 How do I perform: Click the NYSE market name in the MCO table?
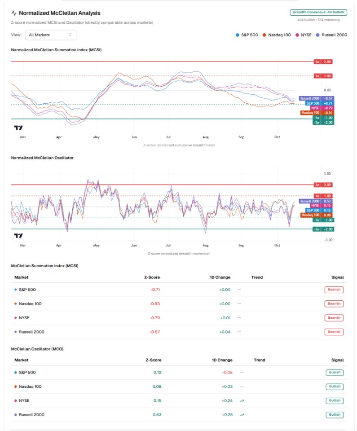pyautogui.click(x=24, y=401)
